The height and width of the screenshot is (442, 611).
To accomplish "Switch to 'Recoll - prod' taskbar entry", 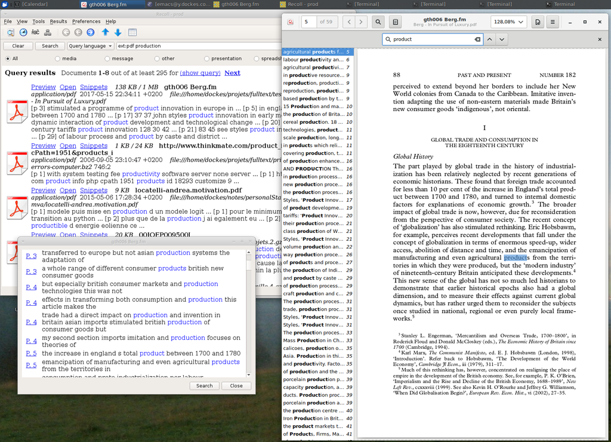I will pyautogui.click(x=298, y=4).
